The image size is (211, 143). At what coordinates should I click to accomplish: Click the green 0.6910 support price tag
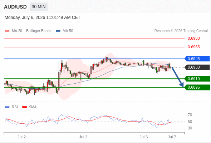pyautogui.click(x=197, y=79)
